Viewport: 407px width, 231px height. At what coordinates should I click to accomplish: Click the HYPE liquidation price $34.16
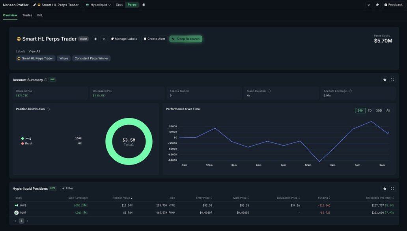tap(295, 205)
